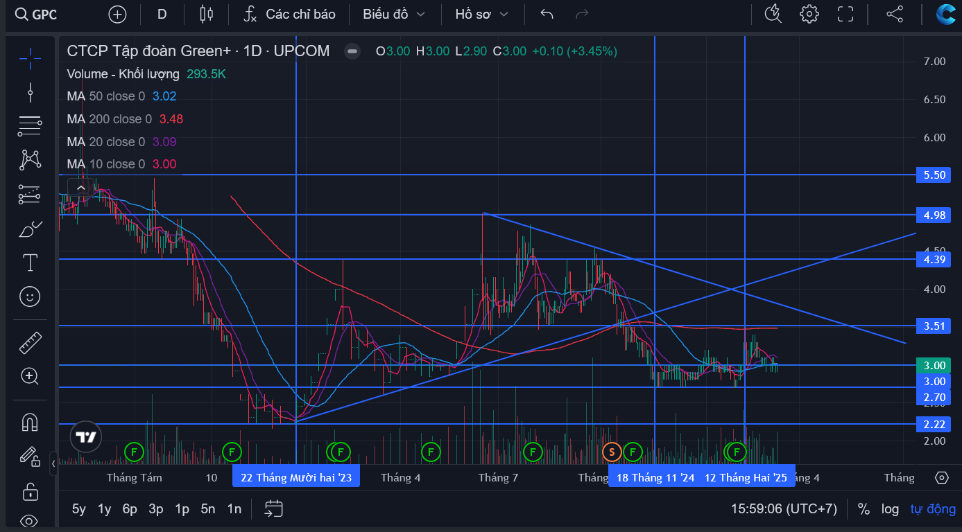
Task: Click the 4.39 horizontal line price label
Action: [934, 259]
